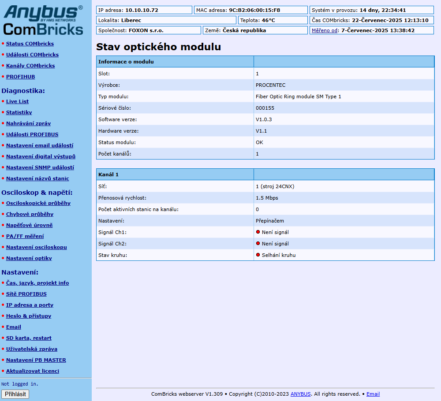Open Uživatelská zpráva
Image resolution: width=441 pixels, height=401 pixels.
[x=32, y=349]
